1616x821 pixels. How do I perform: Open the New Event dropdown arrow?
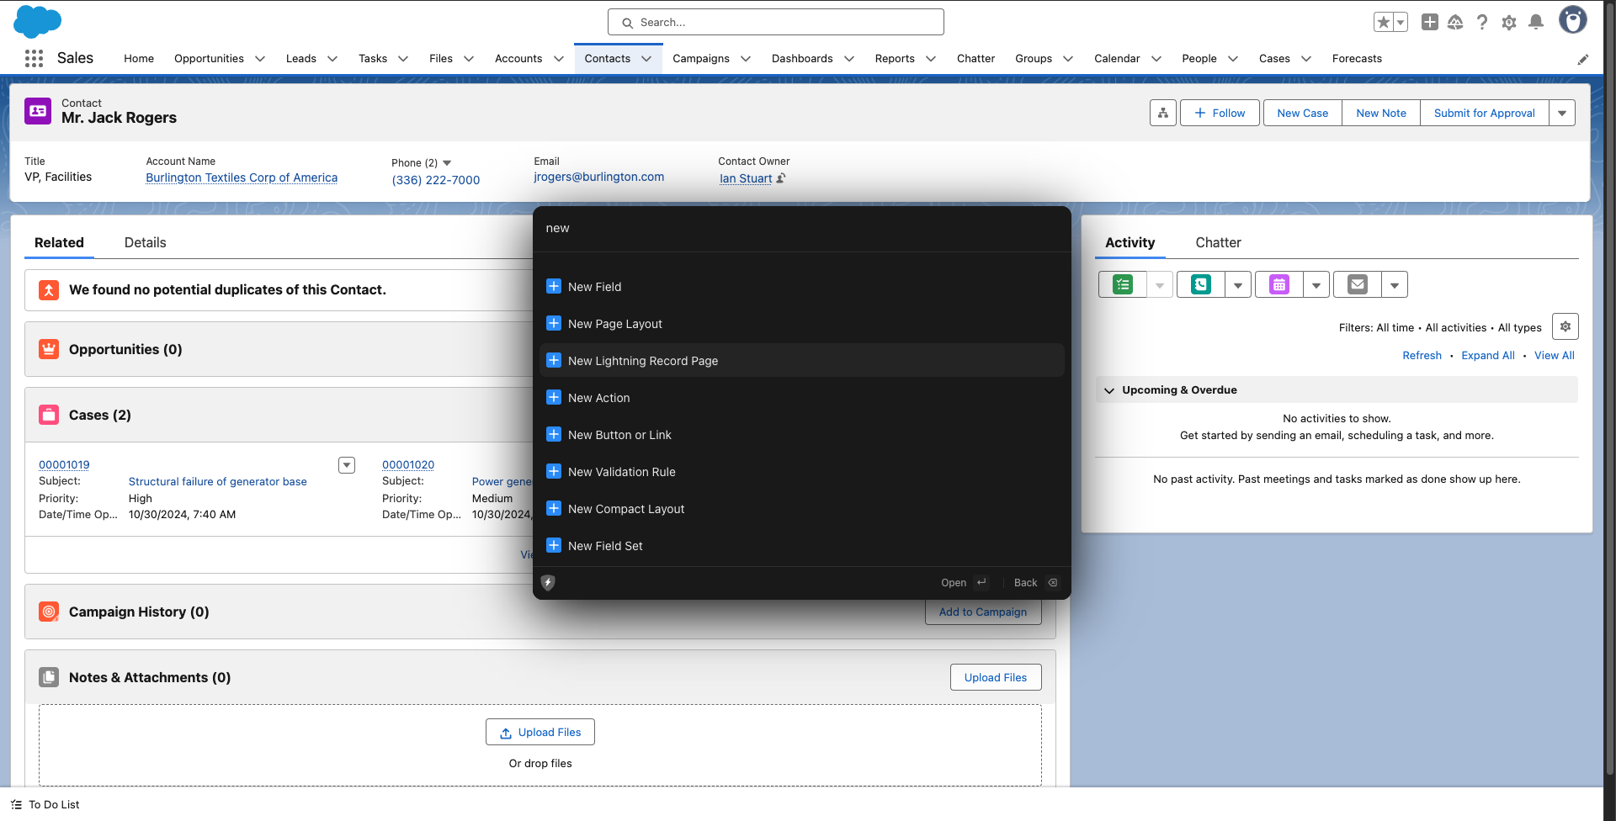point(1316,284)
